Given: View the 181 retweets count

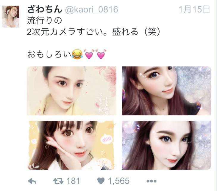Looking at the screenshot, I should point(73,181).
